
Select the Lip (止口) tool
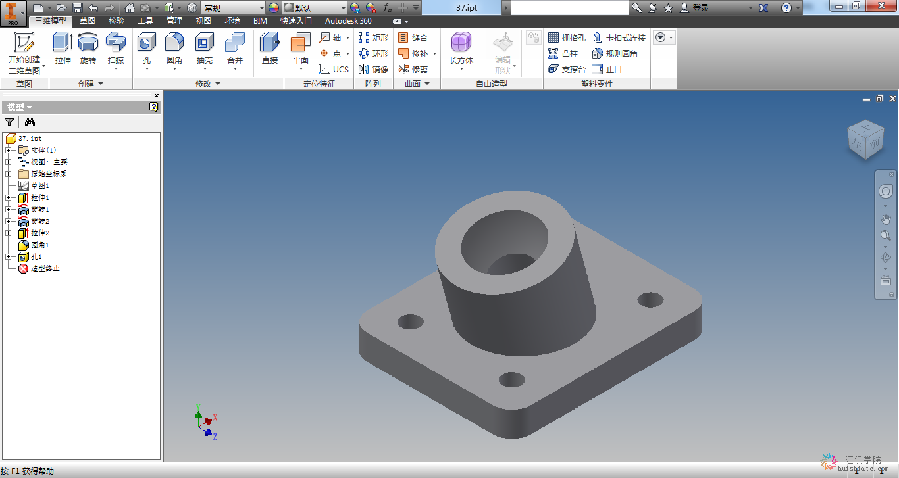607,69
